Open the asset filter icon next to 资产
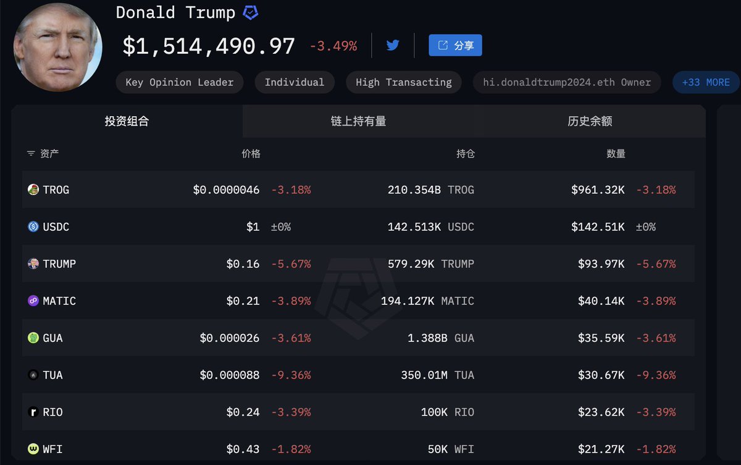Image resolution: width=741 pixels, height=465 pixels. pyautogui.click(x=31, y=154)
